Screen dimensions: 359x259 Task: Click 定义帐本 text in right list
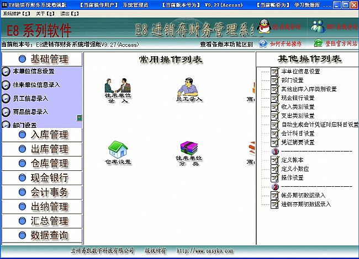pos(292,160)
